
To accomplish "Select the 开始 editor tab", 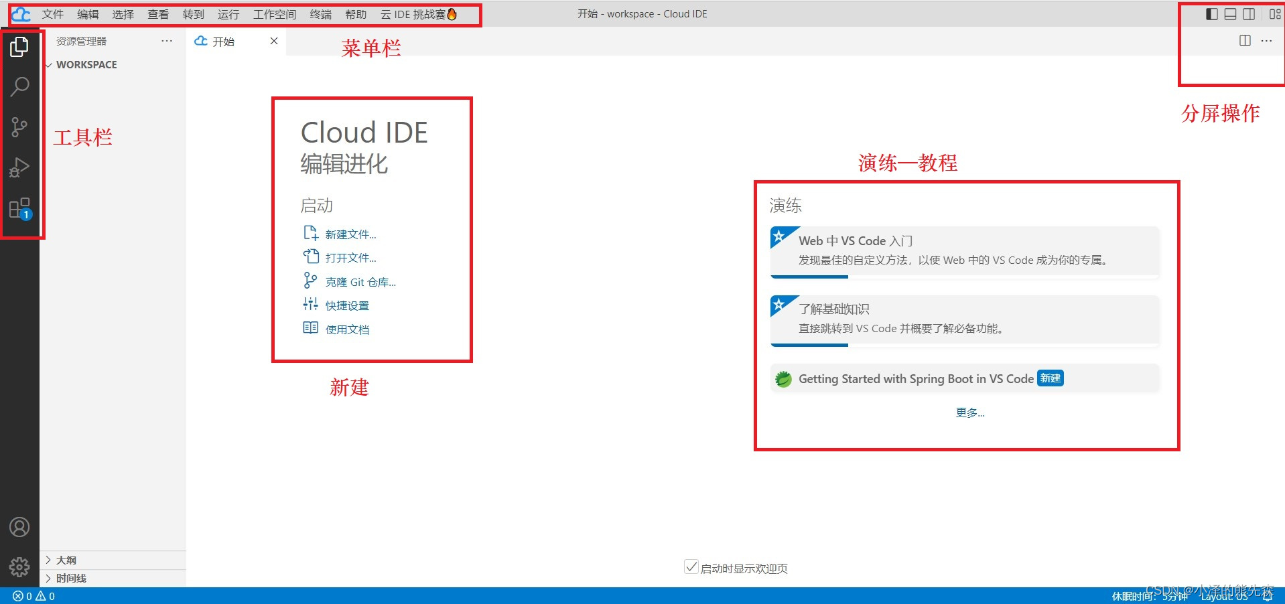I will coord(236,41).
